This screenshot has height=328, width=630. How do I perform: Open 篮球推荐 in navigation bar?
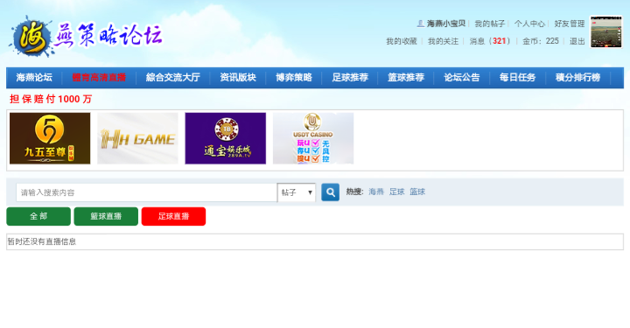(406, 78)
